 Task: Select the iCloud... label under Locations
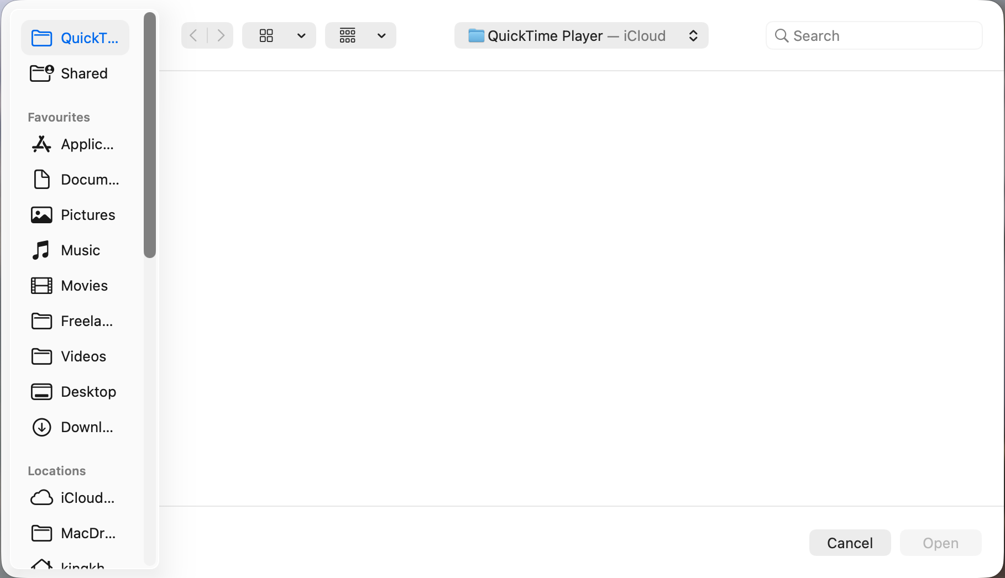coord(87,498)
